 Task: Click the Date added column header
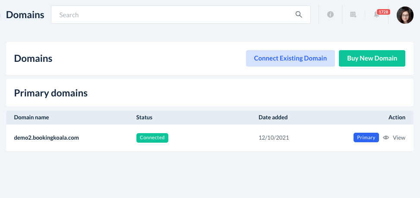[x=273, y=117]
